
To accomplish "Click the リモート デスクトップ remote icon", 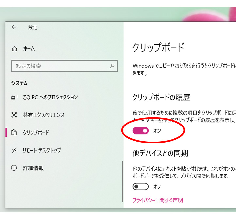I will pyautogui.click(x=14, y=150).
